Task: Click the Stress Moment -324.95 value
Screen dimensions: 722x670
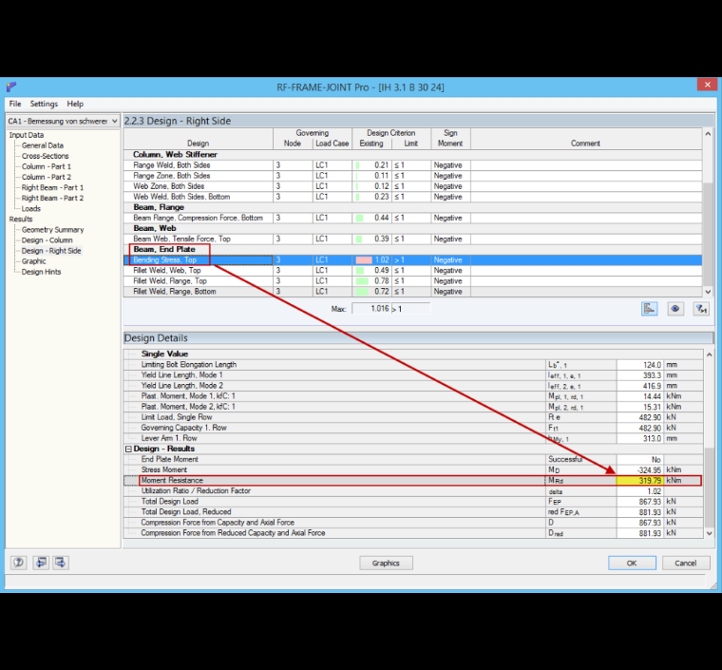Action: [x=639, y=469]
